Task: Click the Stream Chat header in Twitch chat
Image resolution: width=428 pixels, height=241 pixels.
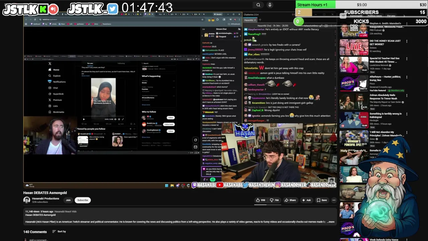Action: [221, 29]
